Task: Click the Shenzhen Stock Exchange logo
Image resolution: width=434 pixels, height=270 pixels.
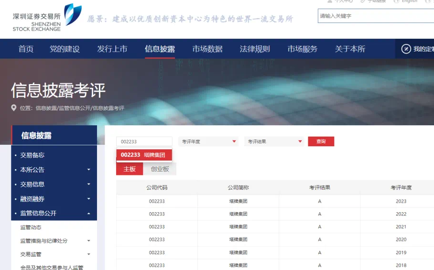Action: click(47, 18)
